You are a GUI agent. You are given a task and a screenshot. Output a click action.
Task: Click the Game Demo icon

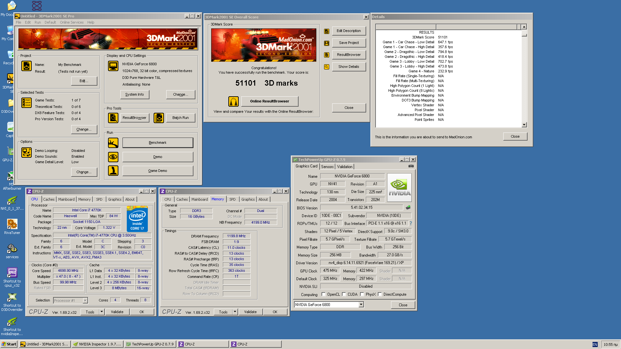[x=113, y=171]
